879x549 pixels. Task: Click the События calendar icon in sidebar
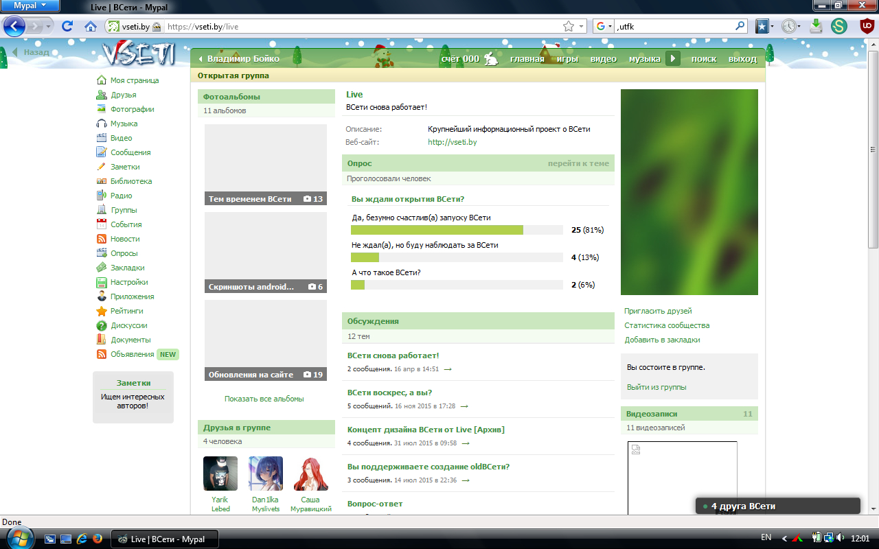[x=102, y=224]
